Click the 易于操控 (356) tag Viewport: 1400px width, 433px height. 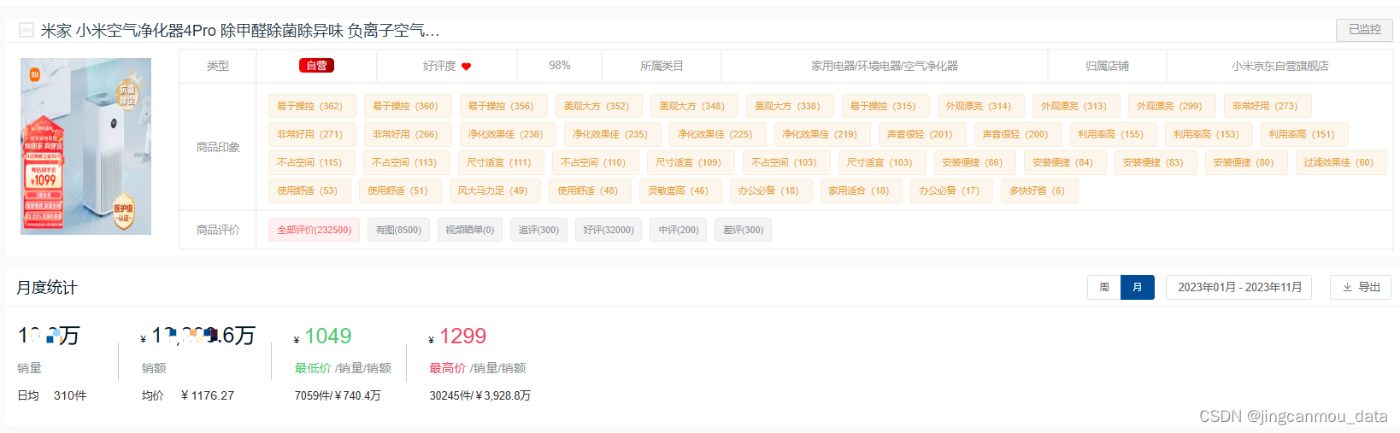coord(503,106)
